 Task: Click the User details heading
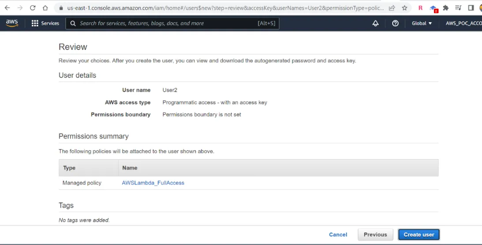(78, 75)
